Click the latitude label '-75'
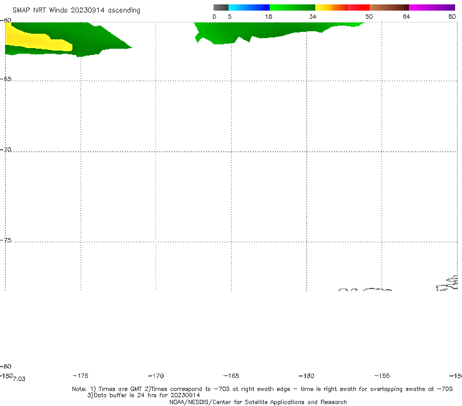 click(x=6, y=240)
